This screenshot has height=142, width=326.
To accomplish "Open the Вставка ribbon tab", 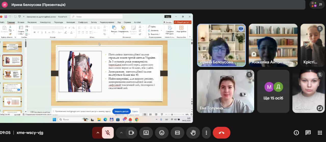I will coord(21,22).
